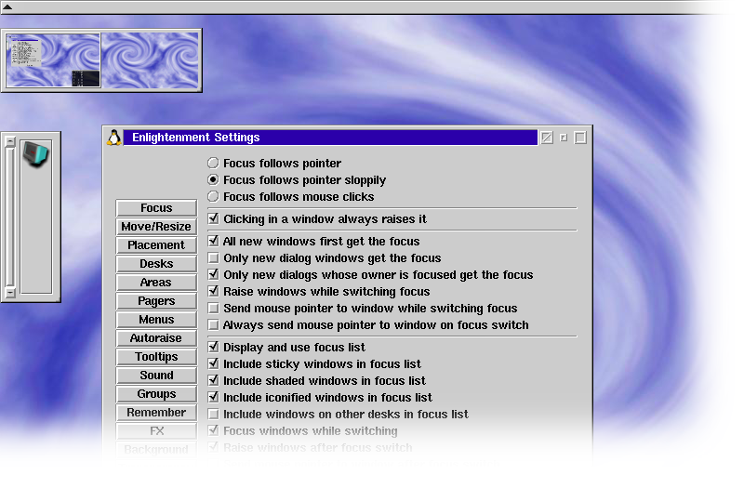Click the large square titlebar button
This screenshot has width=744, height=488.
[579, 138]
